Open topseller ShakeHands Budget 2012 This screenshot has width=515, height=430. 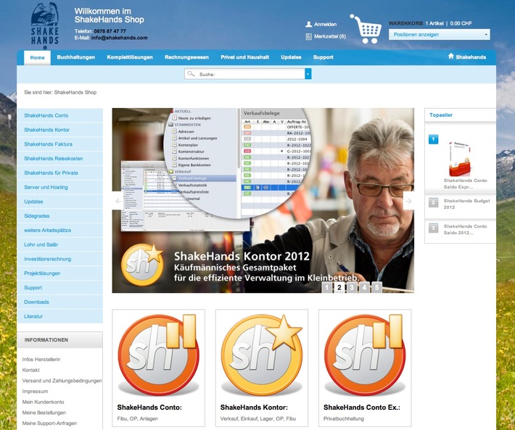click(466, 204)
